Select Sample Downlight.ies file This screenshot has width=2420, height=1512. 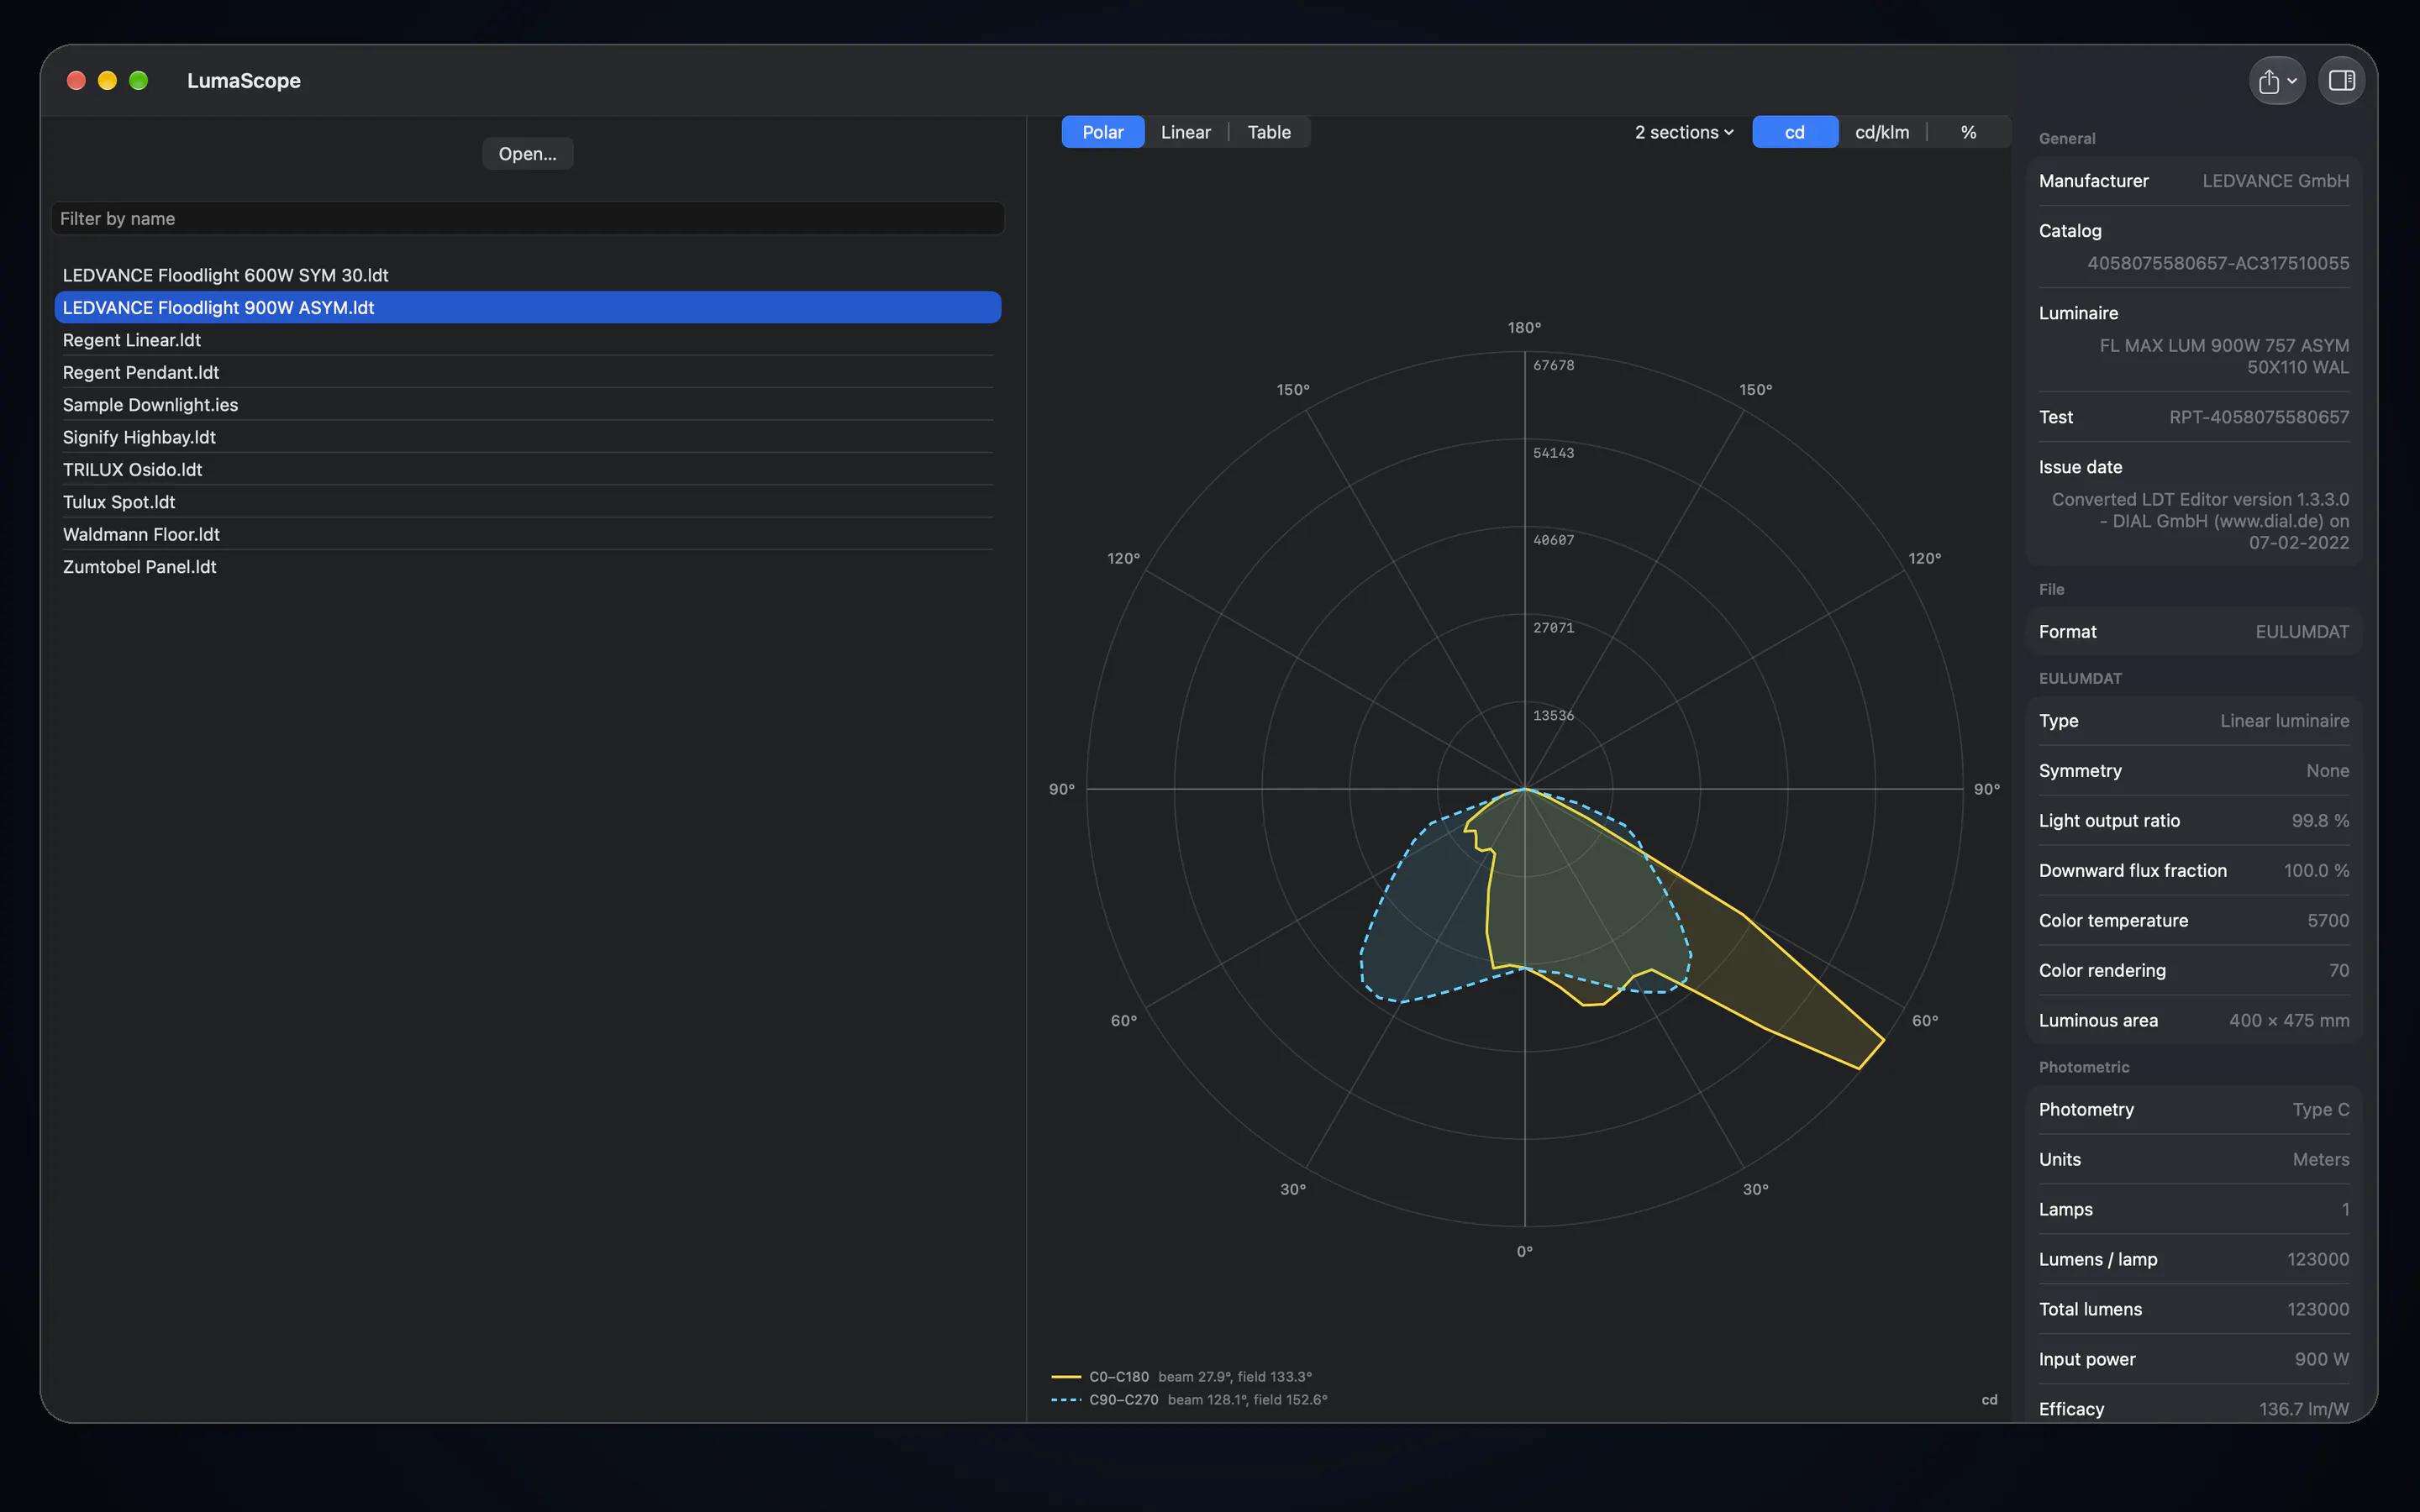[528, 405]
